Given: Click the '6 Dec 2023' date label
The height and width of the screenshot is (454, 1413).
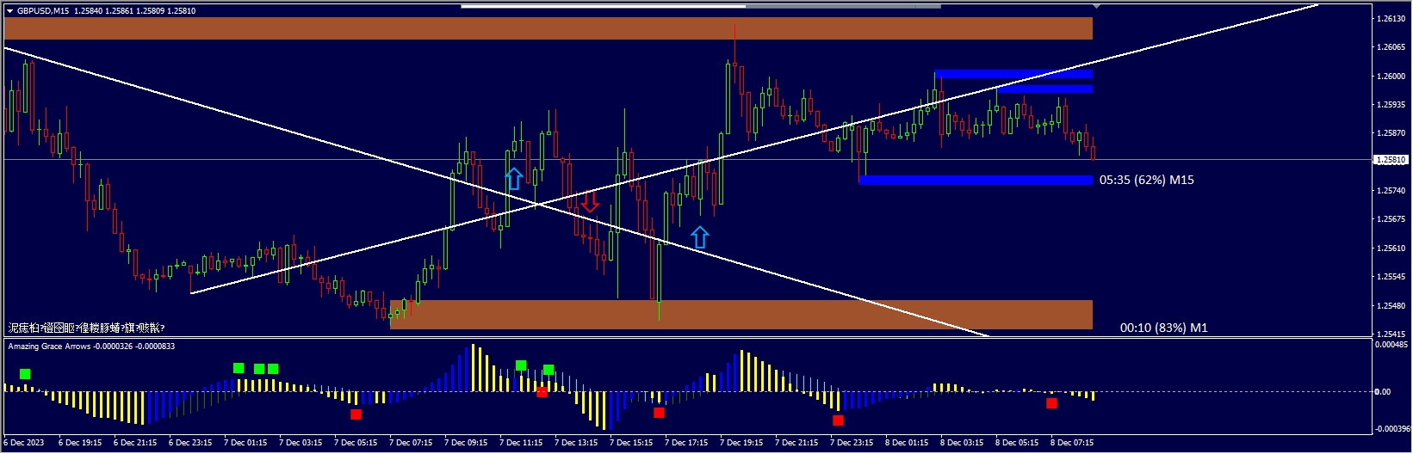Looking at the screenshot, I should point(26,443).
